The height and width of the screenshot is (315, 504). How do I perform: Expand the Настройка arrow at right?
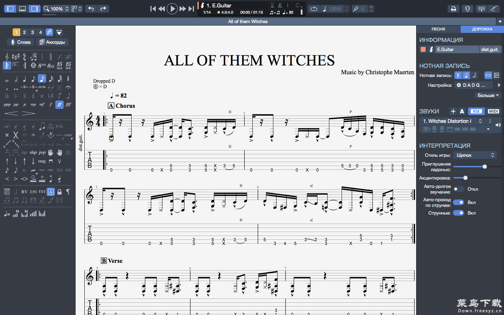pos(499,85)
